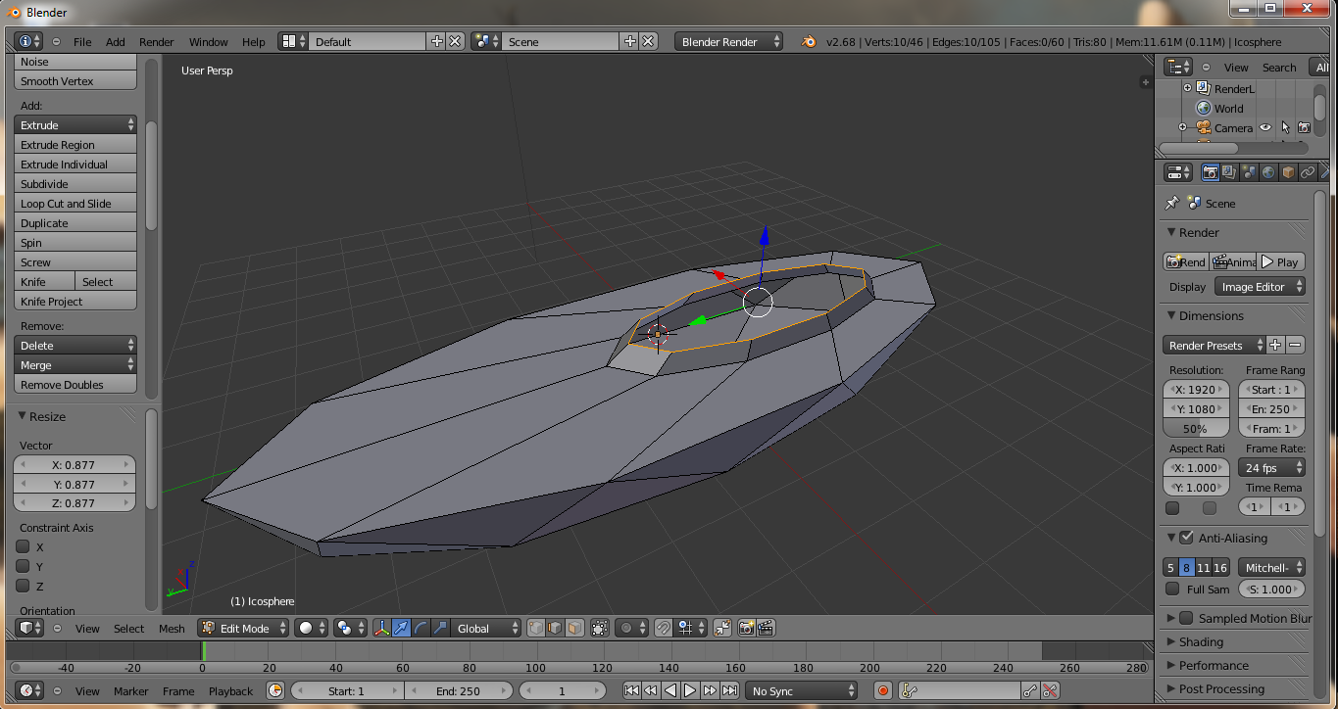Add a new screen layout with plus icon

(436, 41)
